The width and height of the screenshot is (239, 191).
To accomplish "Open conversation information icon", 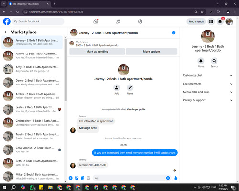I will click(x=174, y=32).
